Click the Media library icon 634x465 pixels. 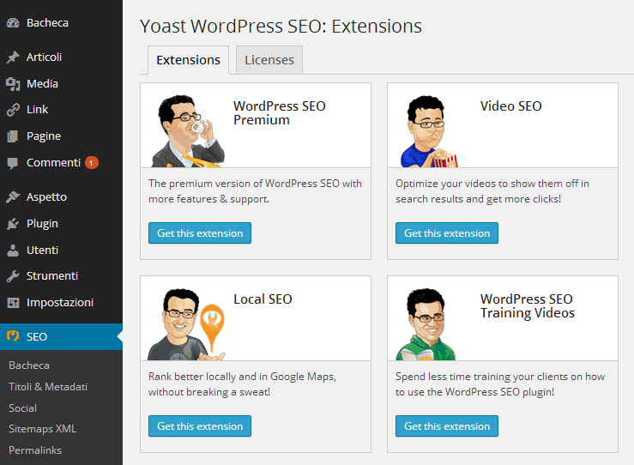point(13,84)
